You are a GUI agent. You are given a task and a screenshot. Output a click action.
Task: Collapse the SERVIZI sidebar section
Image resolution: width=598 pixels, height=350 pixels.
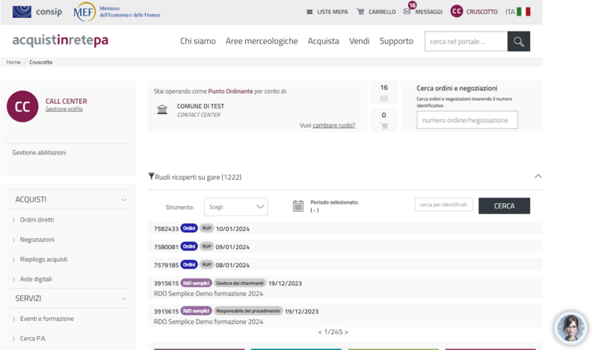click(x=124, y=299)
